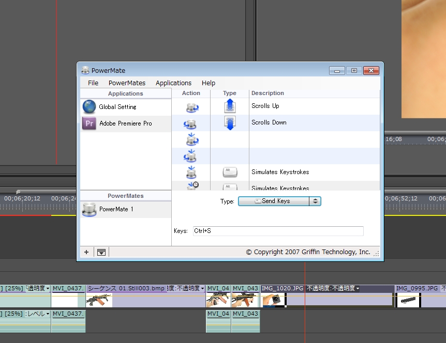The width and height of the screenshot is (446, 343).
Task: Click the PowerMates panel header
Action: [126, 196]
